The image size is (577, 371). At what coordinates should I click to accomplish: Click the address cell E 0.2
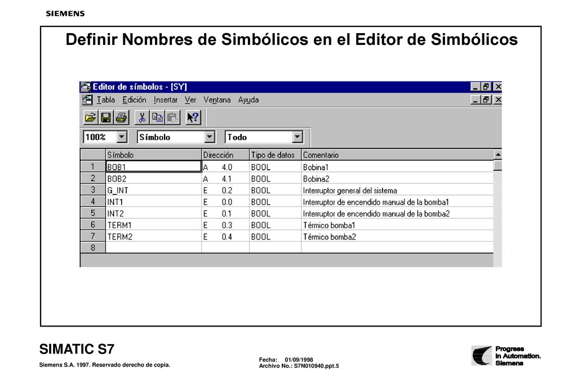click(x=225, y=191)
